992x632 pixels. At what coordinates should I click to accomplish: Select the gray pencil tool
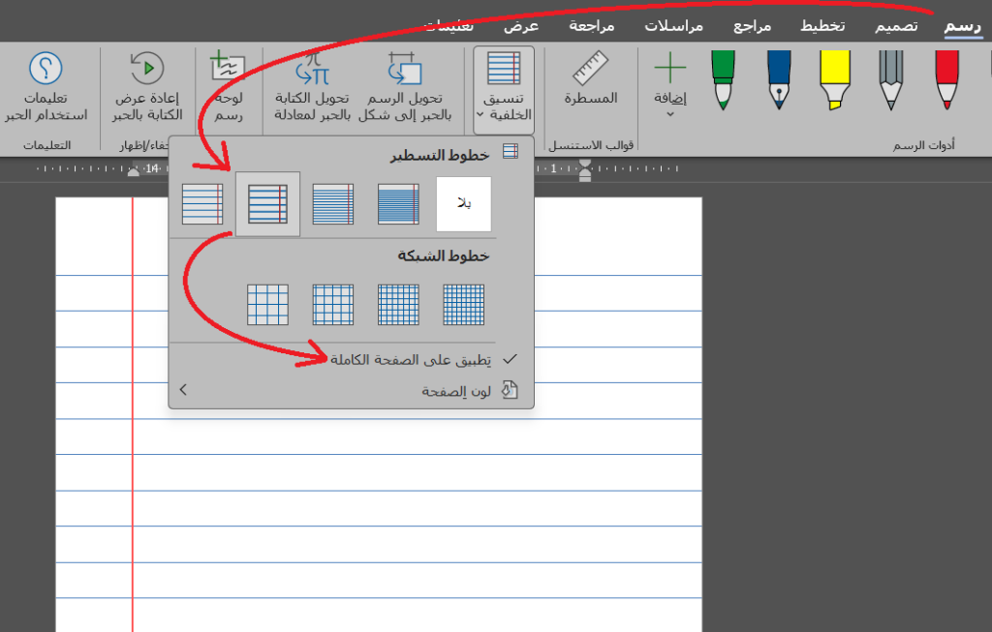click(x=891, y=80)
